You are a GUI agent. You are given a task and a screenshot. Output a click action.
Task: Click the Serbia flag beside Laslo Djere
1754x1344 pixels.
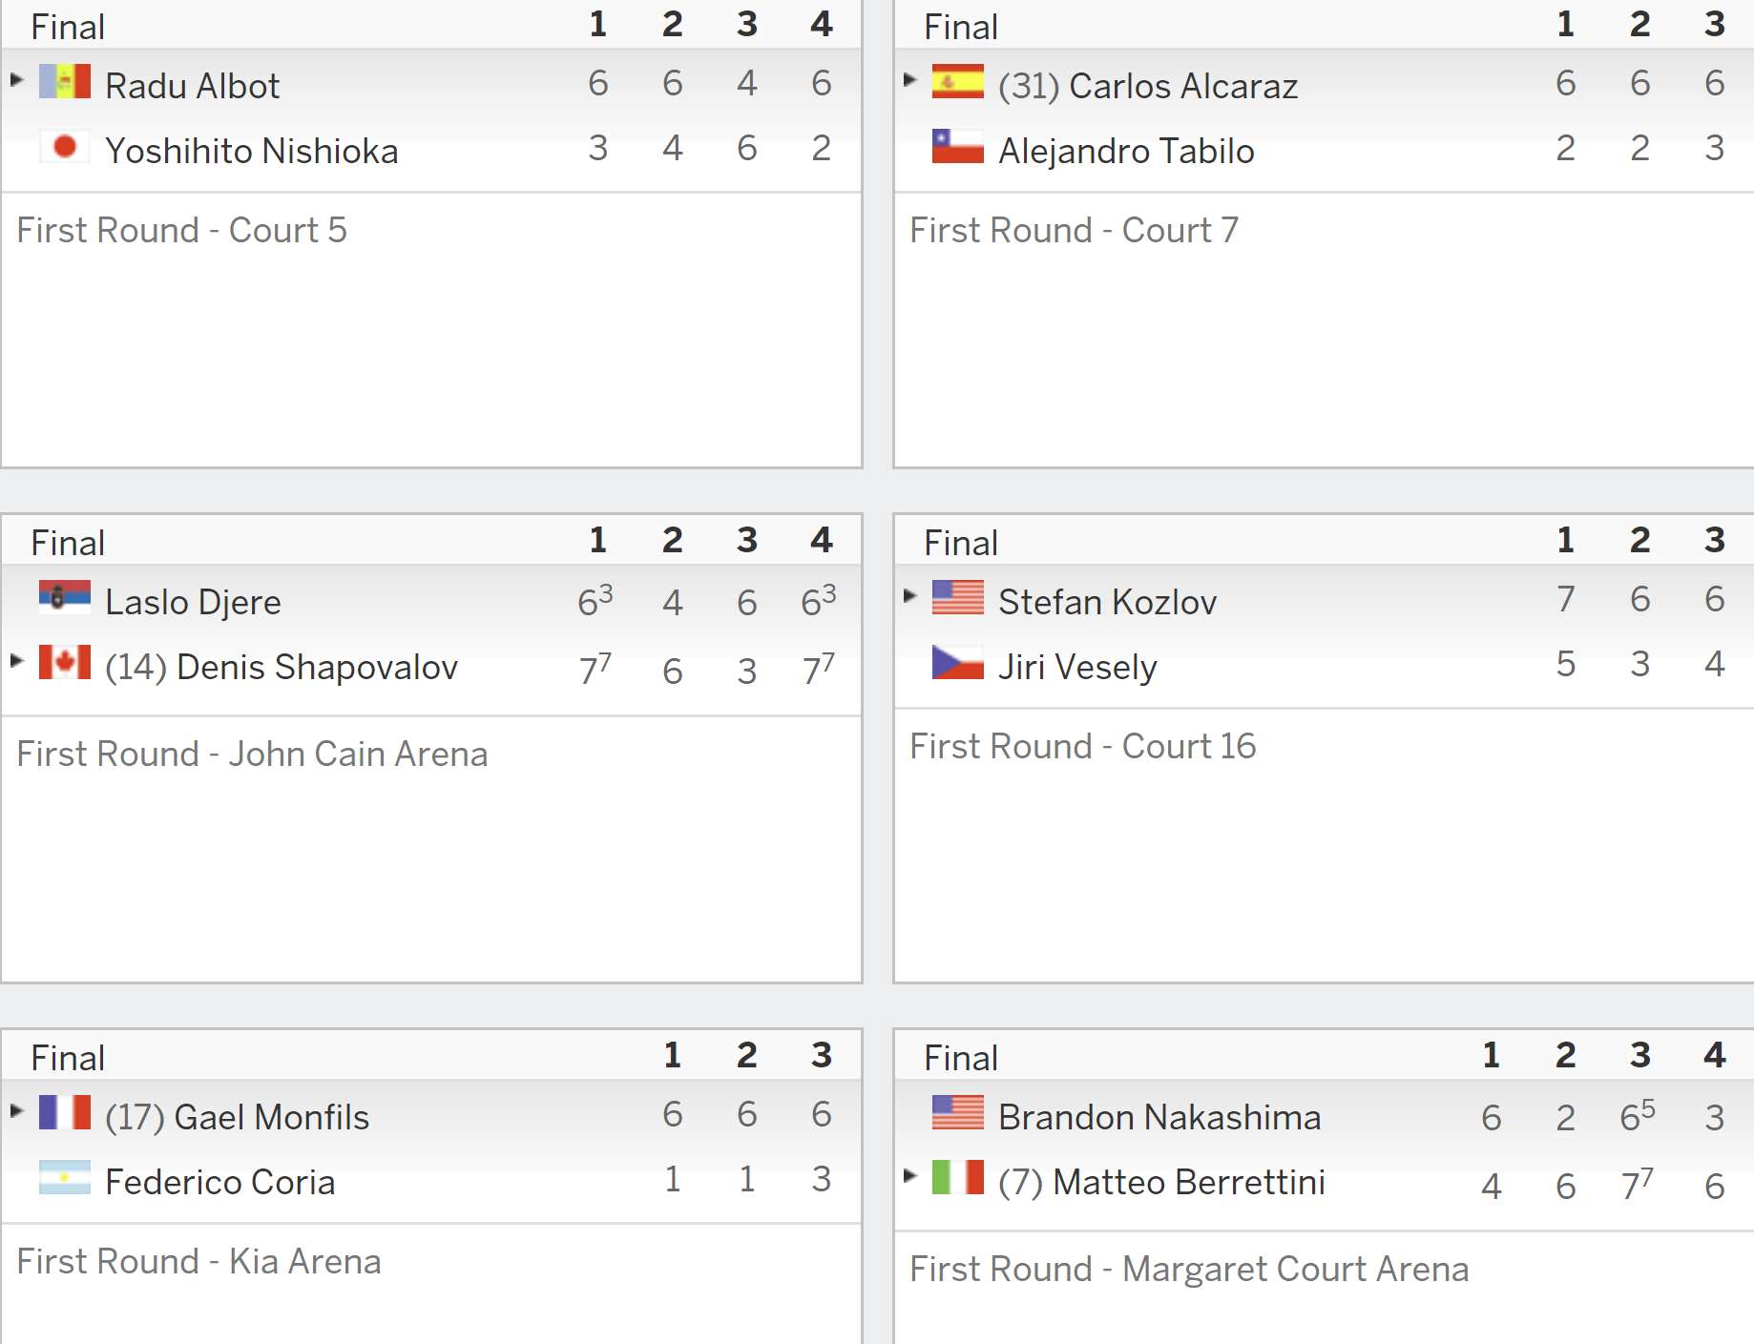65,598
